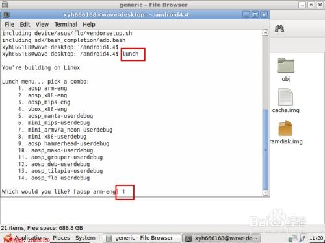
Task: Click the '11. aosp_grouper-userdebug' line
Action: (60, 157)
